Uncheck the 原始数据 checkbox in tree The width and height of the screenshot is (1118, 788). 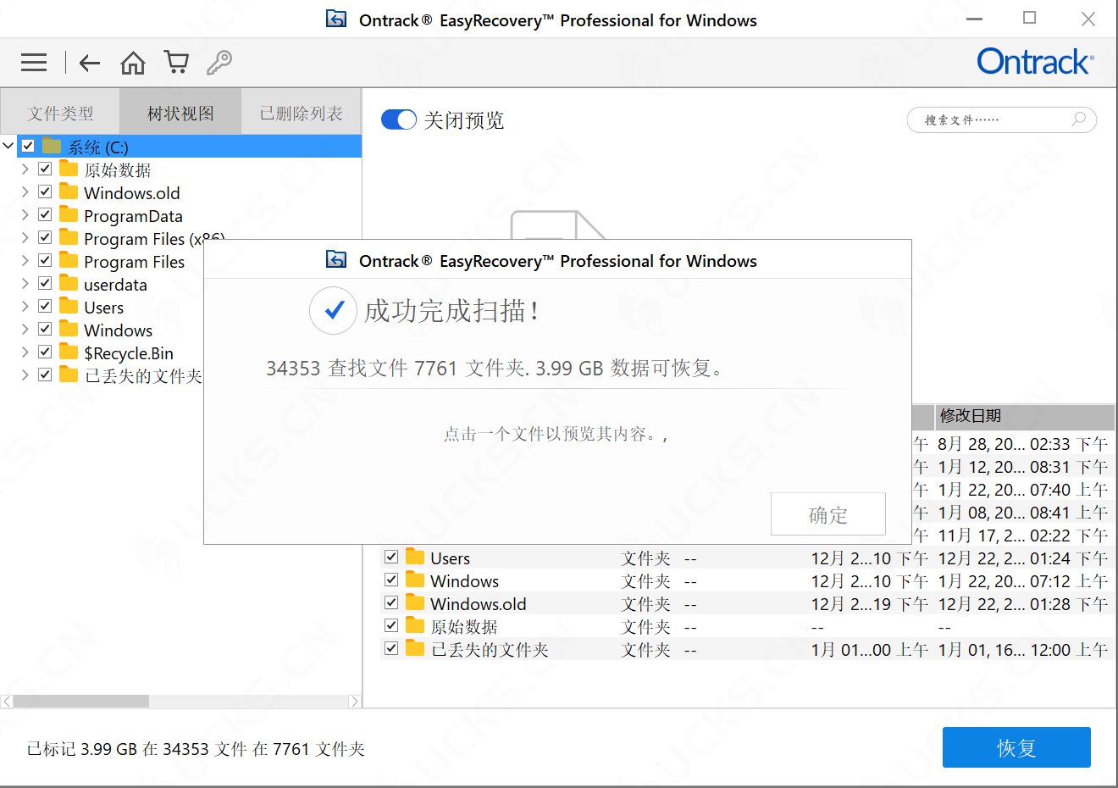click(x=45, y=169)
